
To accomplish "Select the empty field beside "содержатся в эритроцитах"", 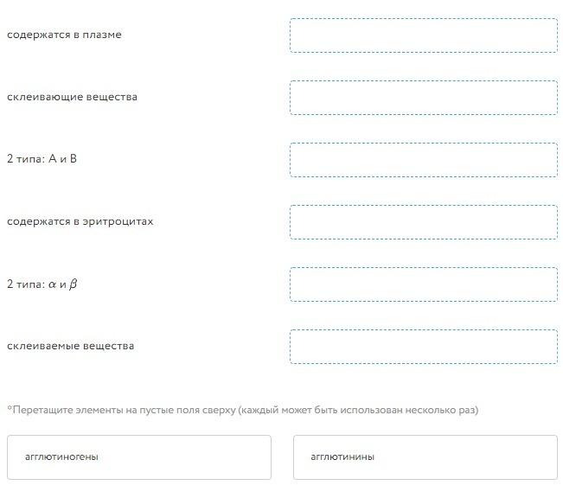I will pyautogui.click(x=423, y=222).
